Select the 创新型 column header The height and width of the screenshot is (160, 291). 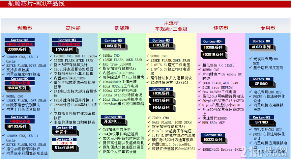tap(25, 28)
